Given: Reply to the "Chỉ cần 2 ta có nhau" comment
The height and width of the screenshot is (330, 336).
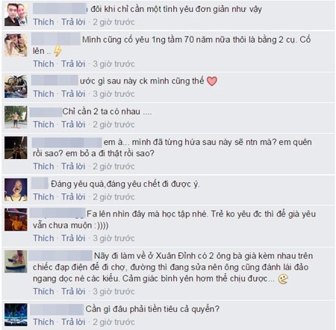Looking at the screenshot, I should point(73,124).
